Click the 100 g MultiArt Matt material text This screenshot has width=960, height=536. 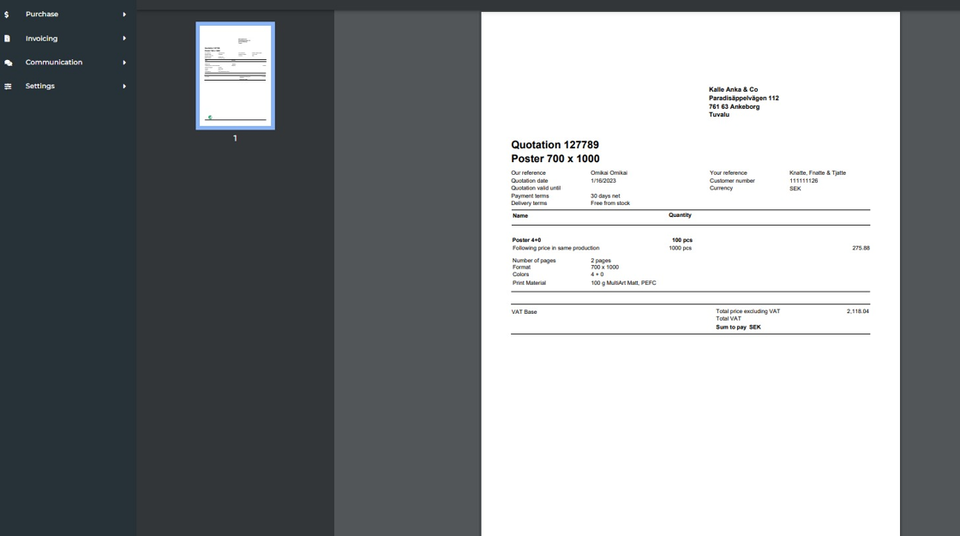(623, 283)
